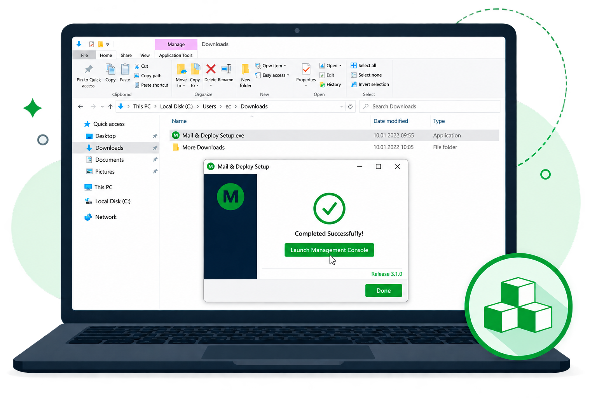
Task: Click the Search Downloads field
Action: pyautogui.click(x=430, y=106)
